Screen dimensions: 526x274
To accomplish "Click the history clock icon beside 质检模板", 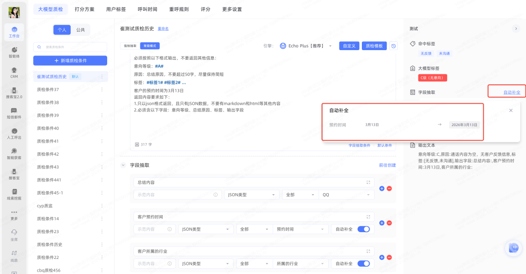I will point(394,46).
